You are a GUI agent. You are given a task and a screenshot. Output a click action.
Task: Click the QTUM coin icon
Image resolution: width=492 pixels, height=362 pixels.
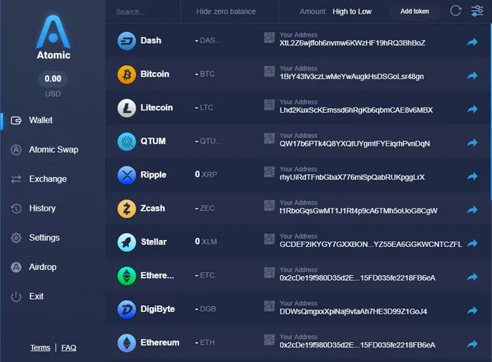click(127, 141)
